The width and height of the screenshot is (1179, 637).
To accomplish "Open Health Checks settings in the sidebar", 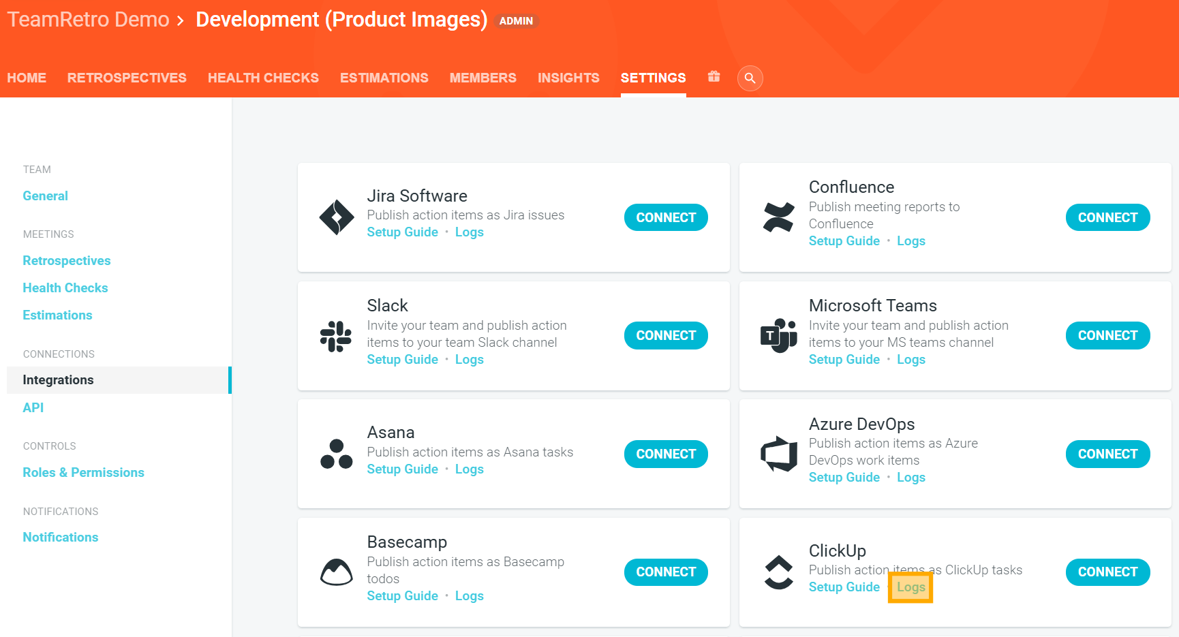I will pyautogui.click(x=65, y=288).
